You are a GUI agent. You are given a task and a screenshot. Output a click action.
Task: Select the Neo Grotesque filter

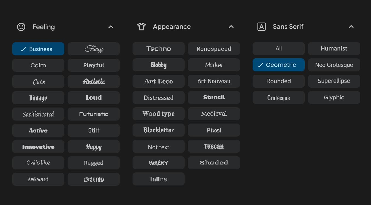coord(334,65)
